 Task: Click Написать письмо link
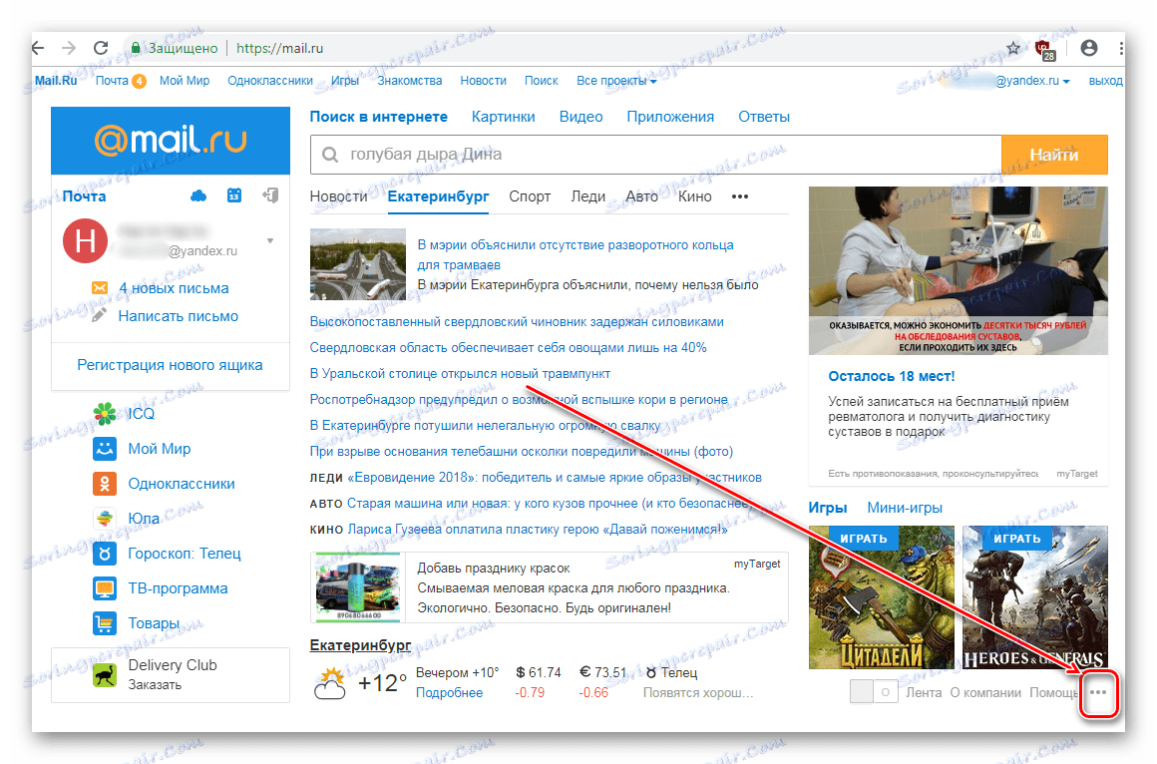point(178,316)
